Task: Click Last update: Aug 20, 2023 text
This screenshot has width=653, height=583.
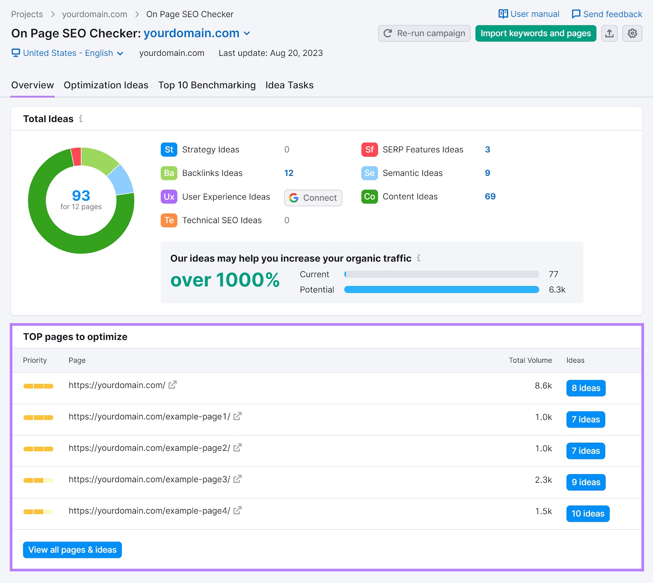Action: [271, 53]
